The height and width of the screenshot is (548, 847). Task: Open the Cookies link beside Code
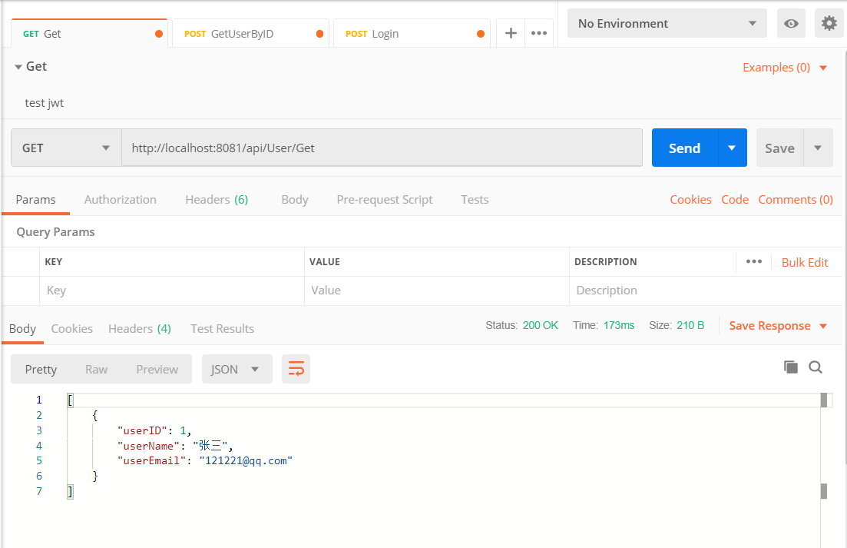(690, 199)
